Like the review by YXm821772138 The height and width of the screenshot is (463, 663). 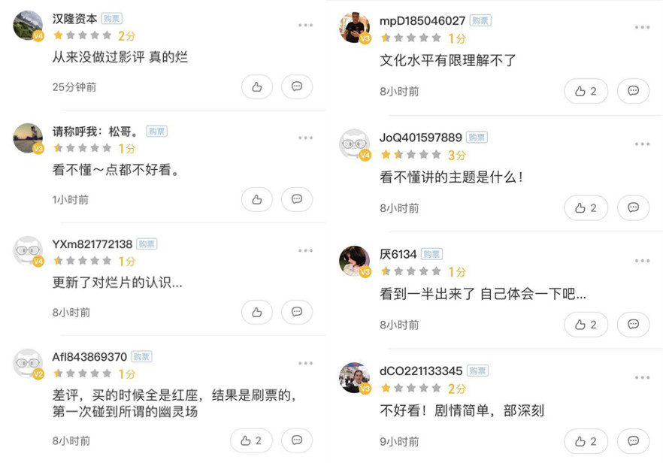click(257, 312)
